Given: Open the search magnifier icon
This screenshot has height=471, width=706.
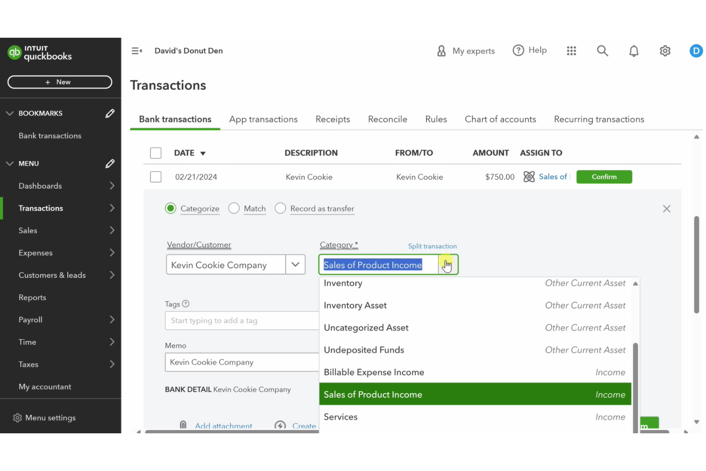Looking at the screenshot, I should [602, 51].
